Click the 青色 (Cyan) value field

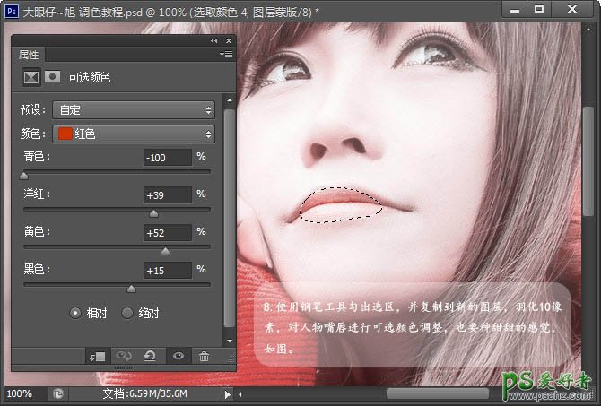[x=167, y=157]
